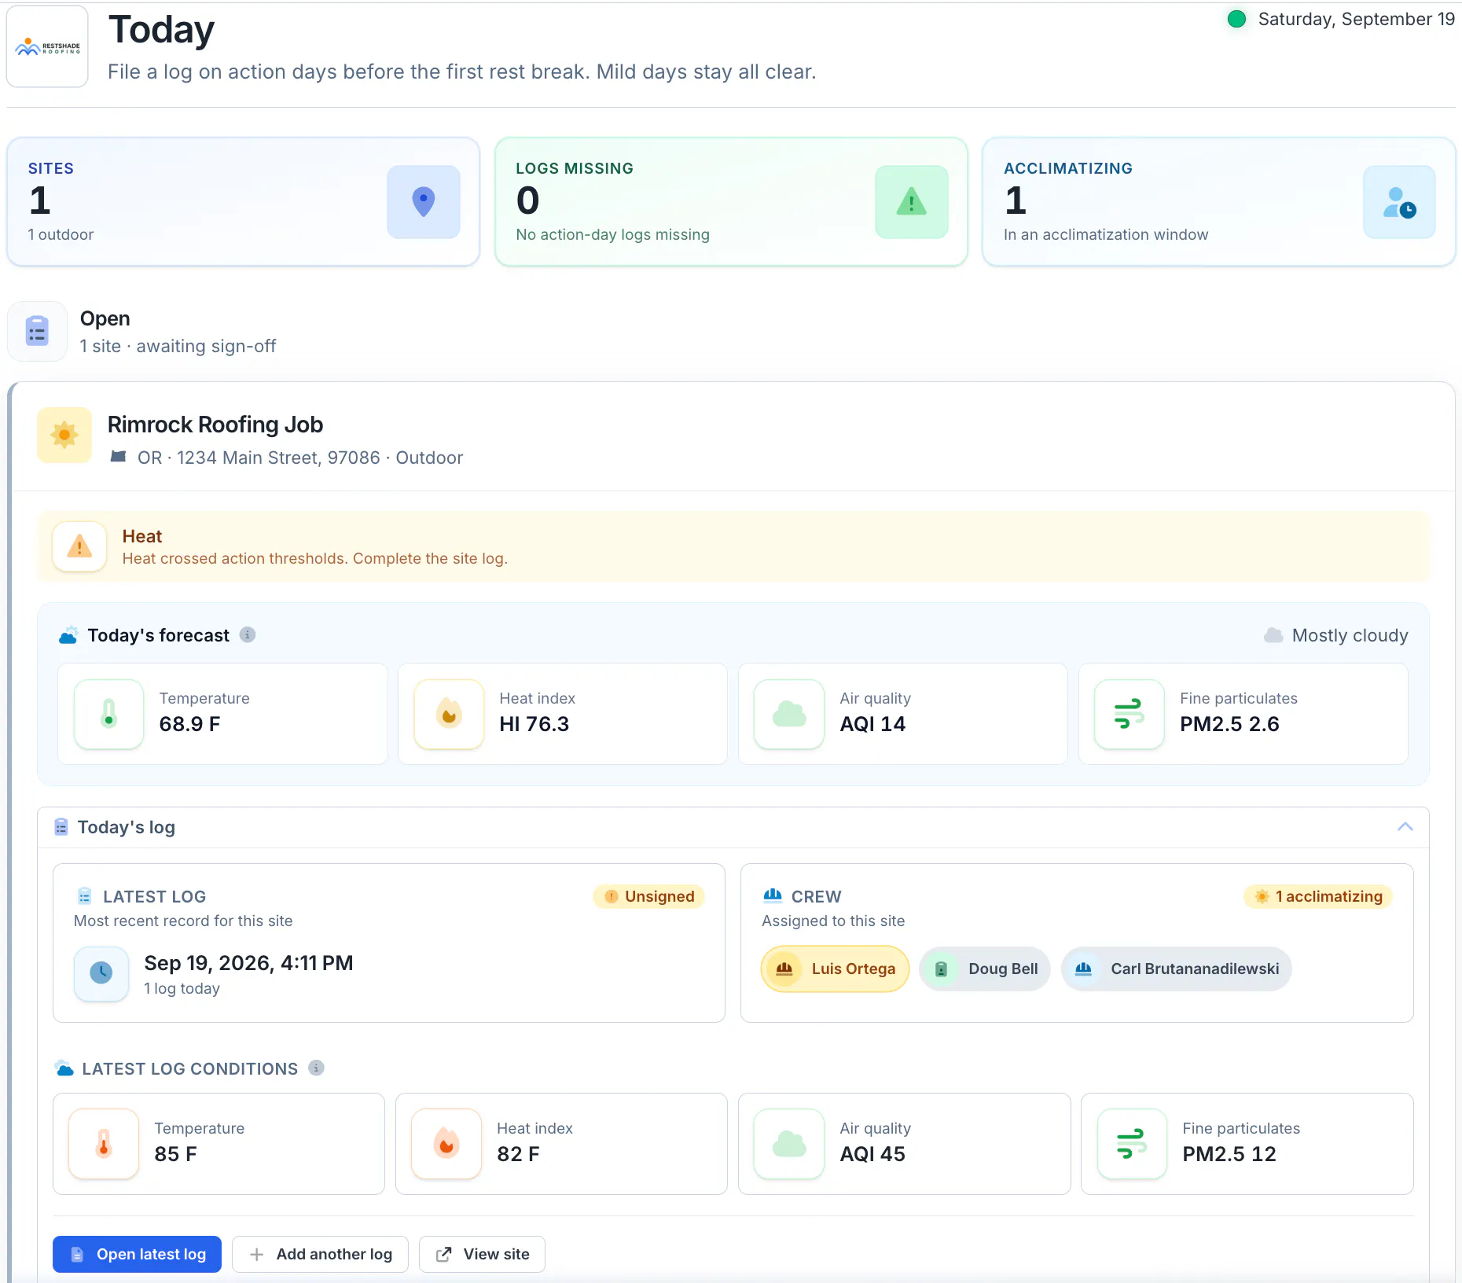Click the PM2.5 2.6 forecast value

(1229, 724)
